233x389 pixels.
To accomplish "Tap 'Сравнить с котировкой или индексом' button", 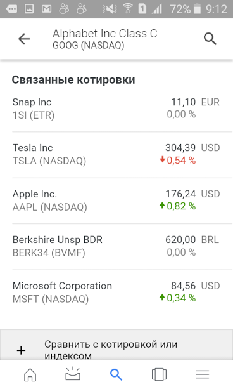I will coord(116,345).
